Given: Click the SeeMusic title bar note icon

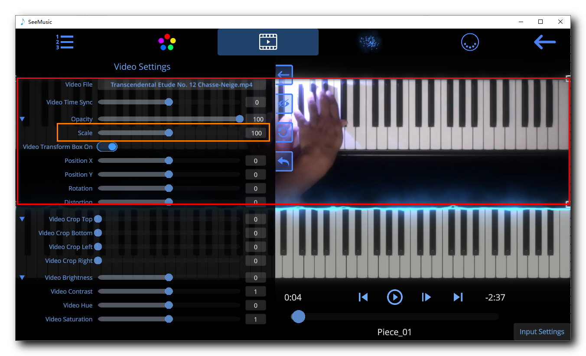Looking at the screenshot, I should point(23,22).
